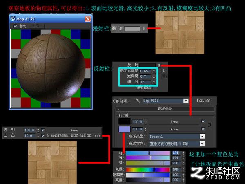Viewport: 245px width, 184px height.
Task: Click the first 100.0 amount field under 前:侧
Action: tap(138, 122)
